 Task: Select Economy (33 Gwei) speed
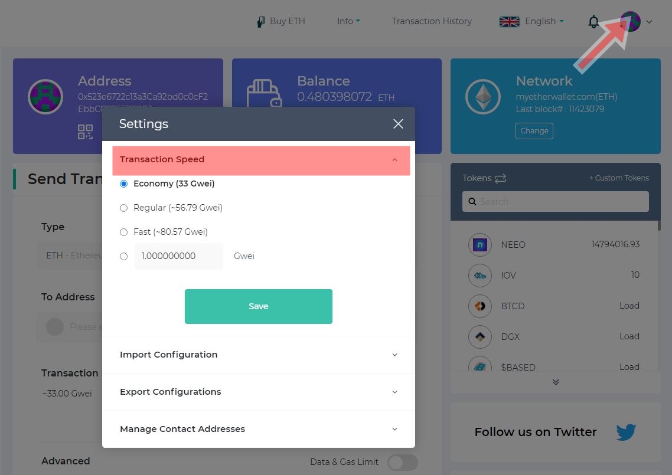click(124, 184)
